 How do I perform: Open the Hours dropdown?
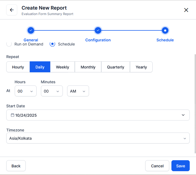25,91
